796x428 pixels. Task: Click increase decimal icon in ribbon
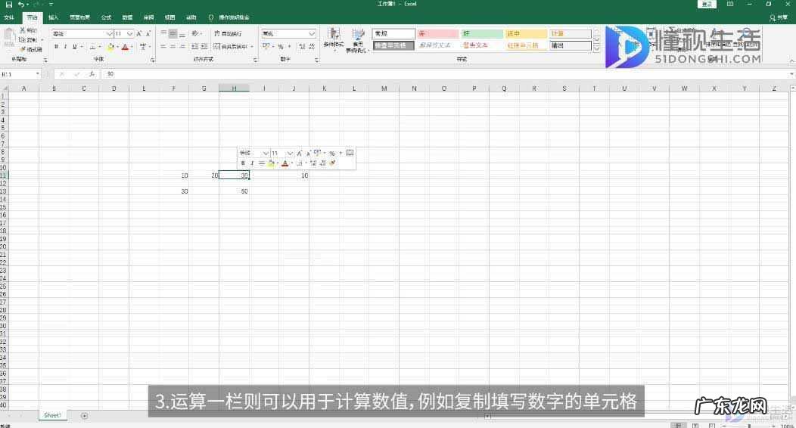pyautogui.click(x=302, y=47)
